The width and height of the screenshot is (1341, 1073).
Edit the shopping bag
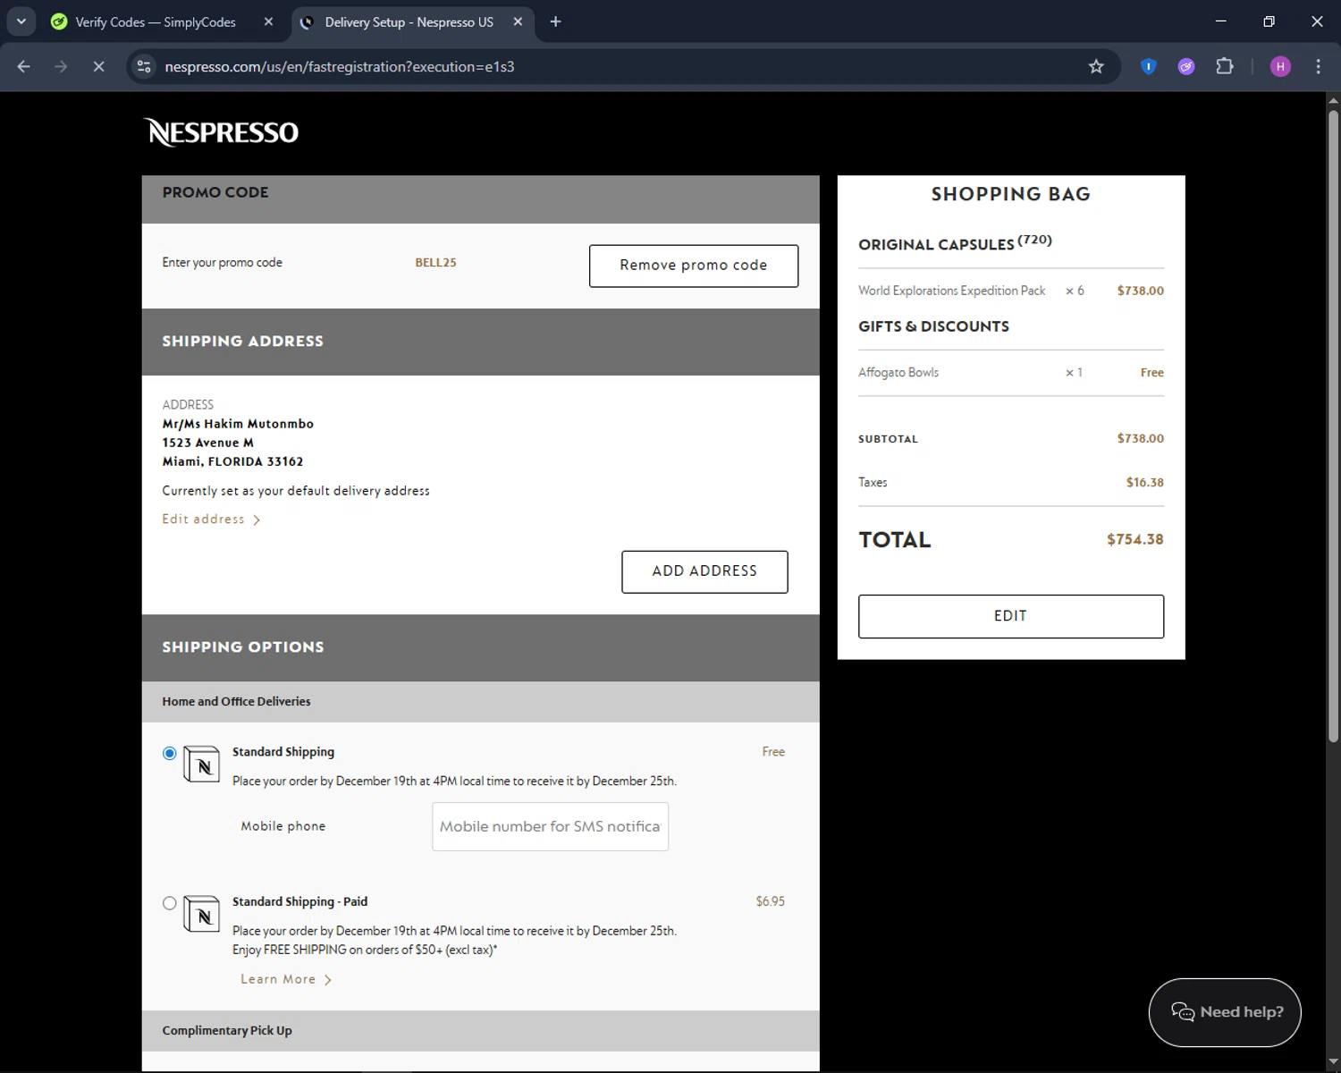click(1011, 616)
